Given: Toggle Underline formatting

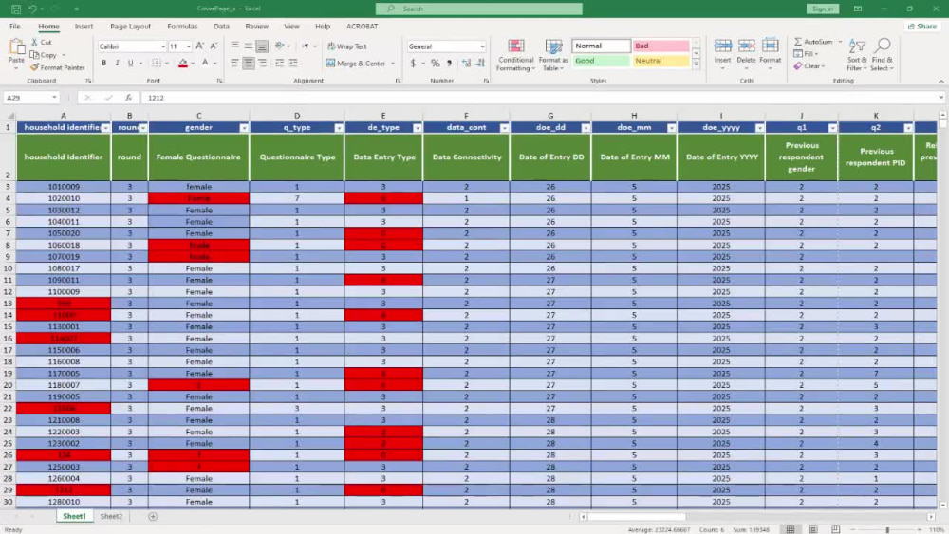Looking at the screenshot, I should pyautogui.click(x=130, y=63).
